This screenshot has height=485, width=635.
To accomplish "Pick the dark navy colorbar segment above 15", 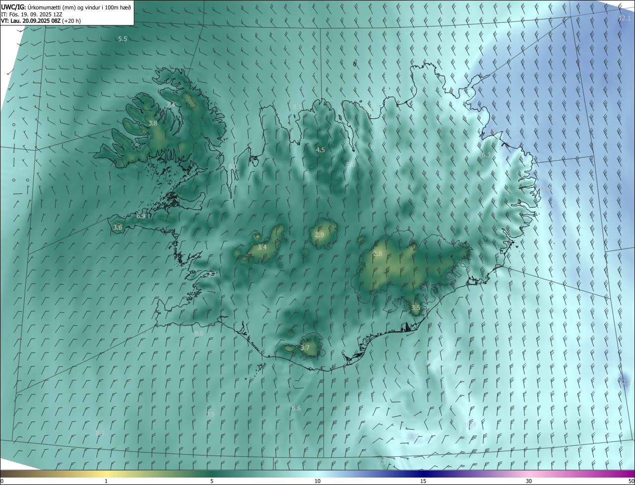I will click(x=423, y=474).
